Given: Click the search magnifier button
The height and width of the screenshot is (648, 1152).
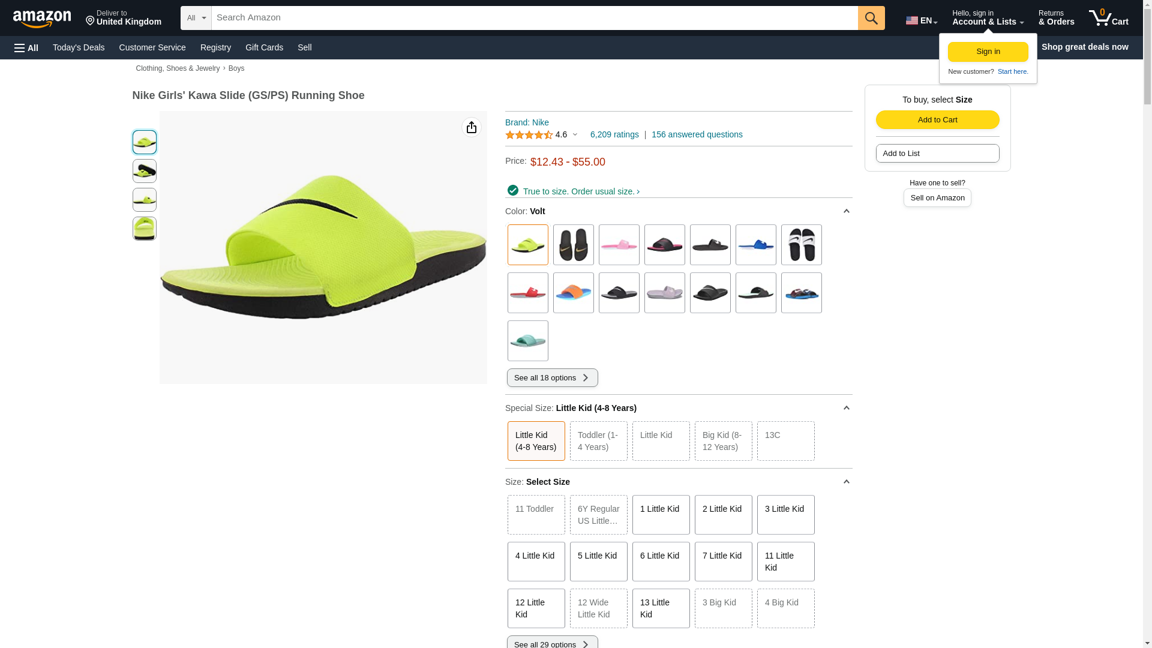Looking at the screenshot, I should (x=871, y=18).
